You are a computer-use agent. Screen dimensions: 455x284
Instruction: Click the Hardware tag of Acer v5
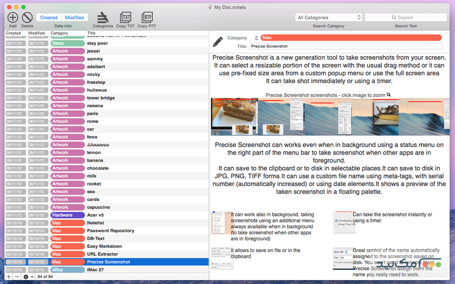point(67,215)
